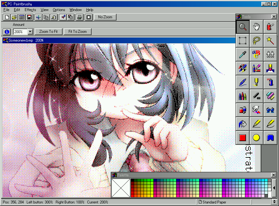
Task: Click the crossed-out current color box in the Palette
Action: [121, 188]
